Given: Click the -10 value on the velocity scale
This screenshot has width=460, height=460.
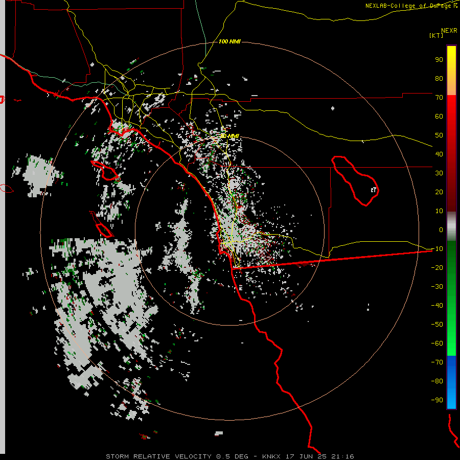Looking at the screenshot, I should pos(437,249).
